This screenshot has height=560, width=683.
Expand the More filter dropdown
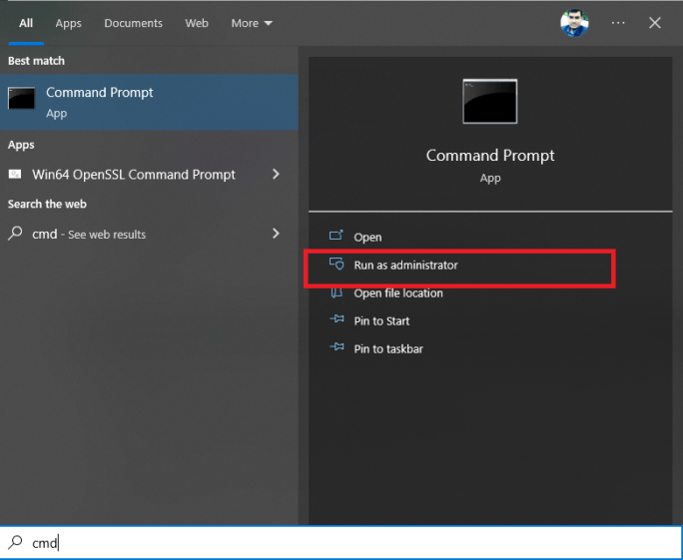click(x=252, y=23)
